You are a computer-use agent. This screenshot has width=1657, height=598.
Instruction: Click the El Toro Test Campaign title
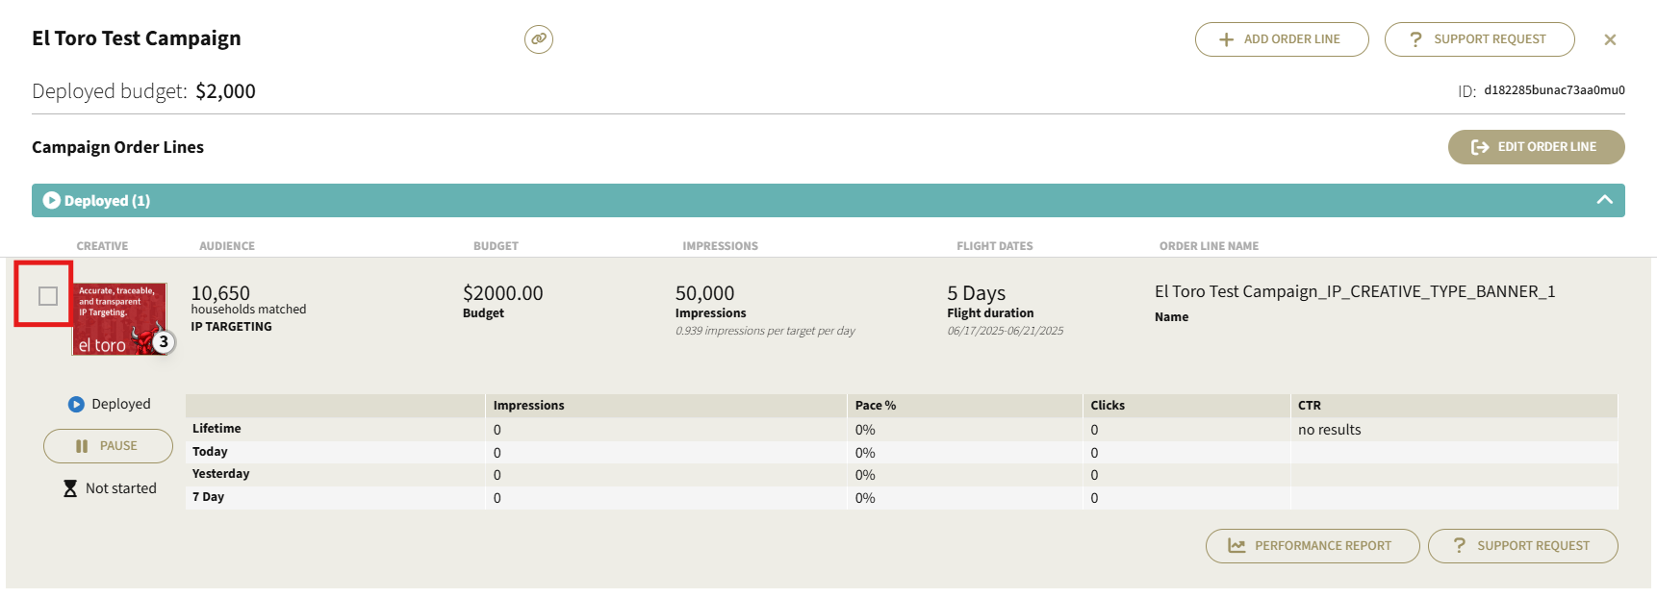coord(137,38)
